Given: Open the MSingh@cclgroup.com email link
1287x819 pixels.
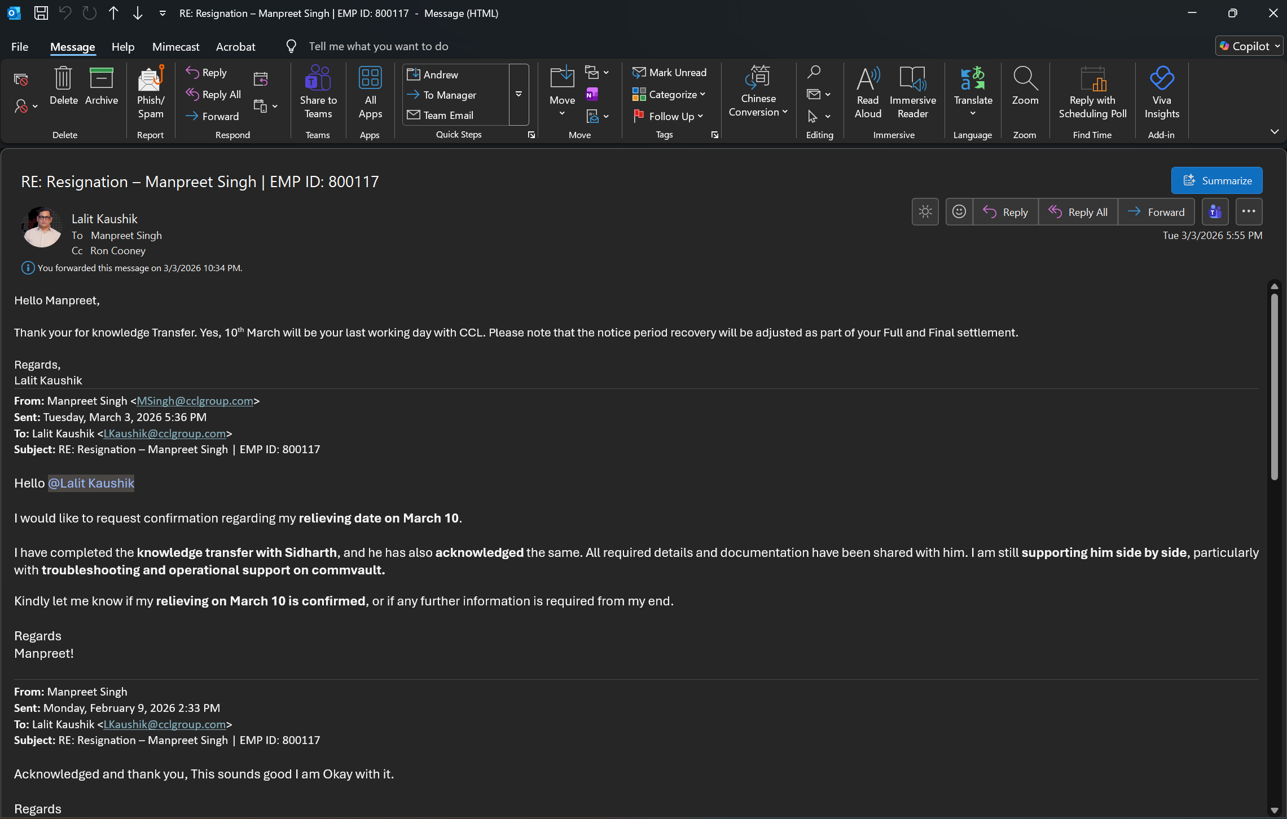Looking at the screenshot, I should [x=195, y=401].
